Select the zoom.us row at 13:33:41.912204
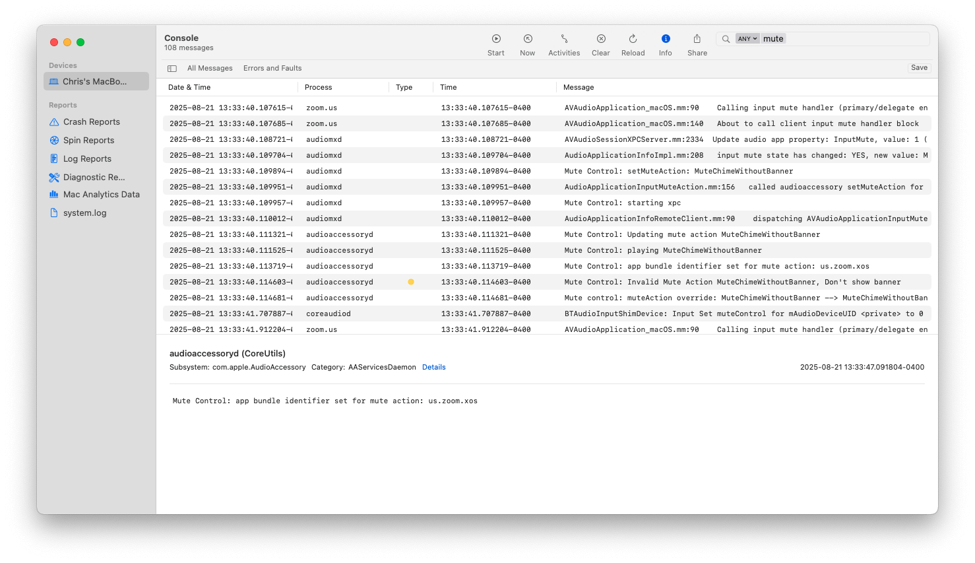The height and width of the screenshot is (563, 975). point(547,329)
